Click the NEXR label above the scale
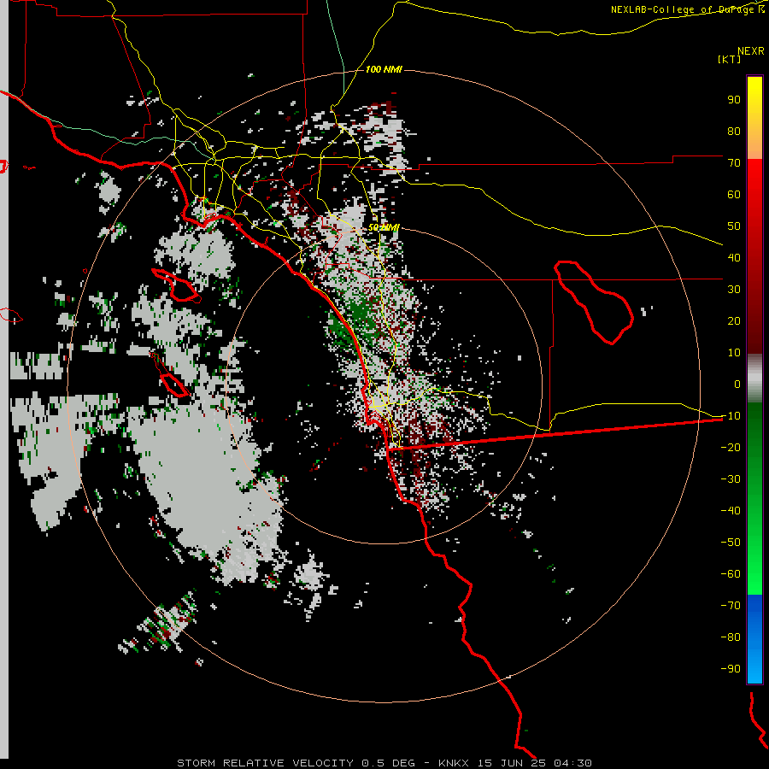The height and width of the screenshot is (769, 769). coord(751,51)
